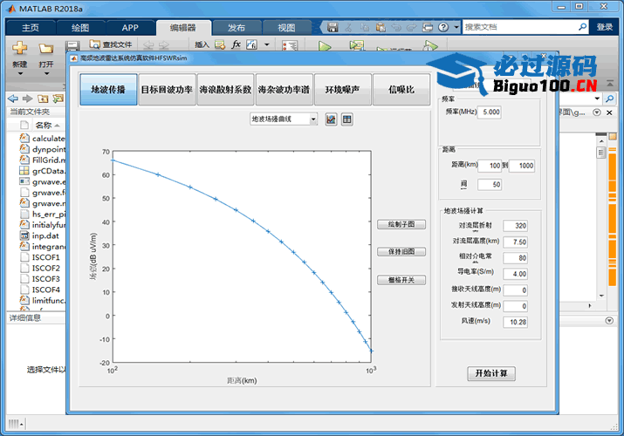
Task: Switch to the Plots (绘图) tab
Action: (x=80, y=28)
